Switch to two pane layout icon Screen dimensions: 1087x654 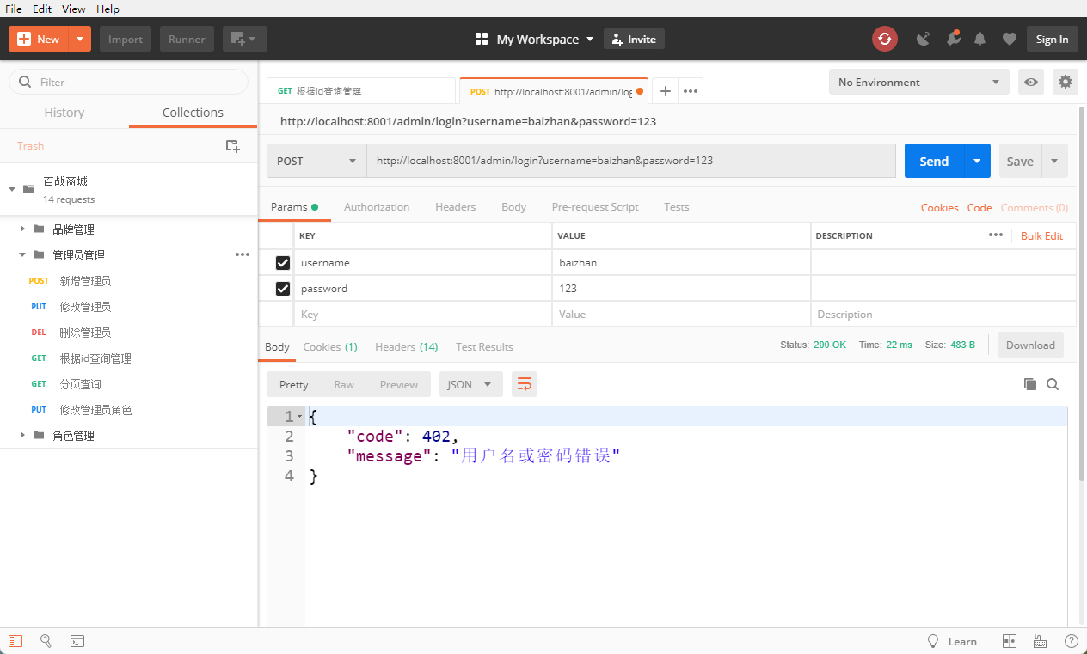click(x=1010, y=641)
